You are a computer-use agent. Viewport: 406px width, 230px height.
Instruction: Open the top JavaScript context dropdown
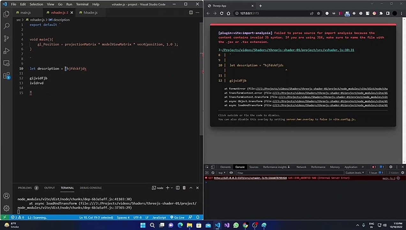pyautogui.click(x=222, y=173)
